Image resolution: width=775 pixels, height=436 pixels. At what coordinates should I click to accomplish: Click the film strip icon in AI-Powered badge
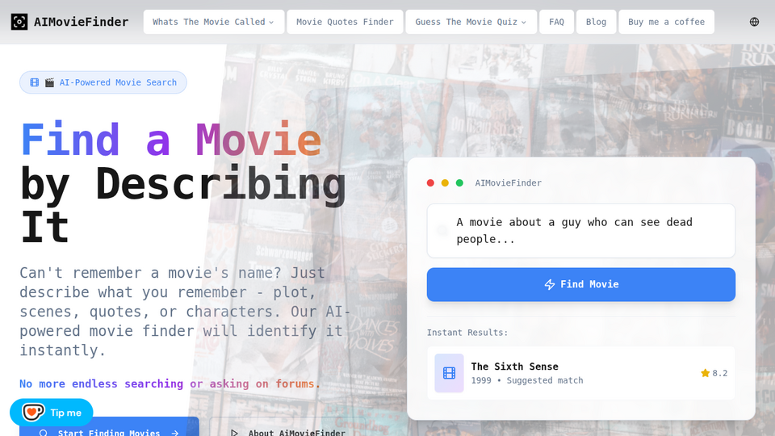(35, 82)
